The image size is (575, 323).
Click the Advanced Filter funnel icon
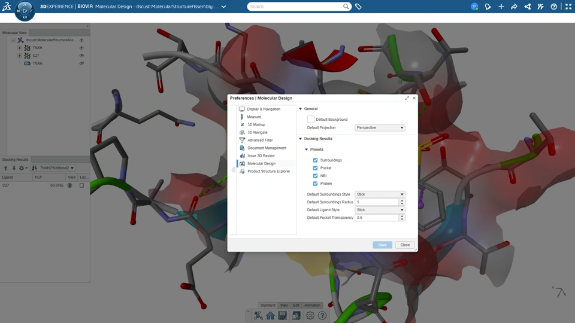click(x=242, y=140)
